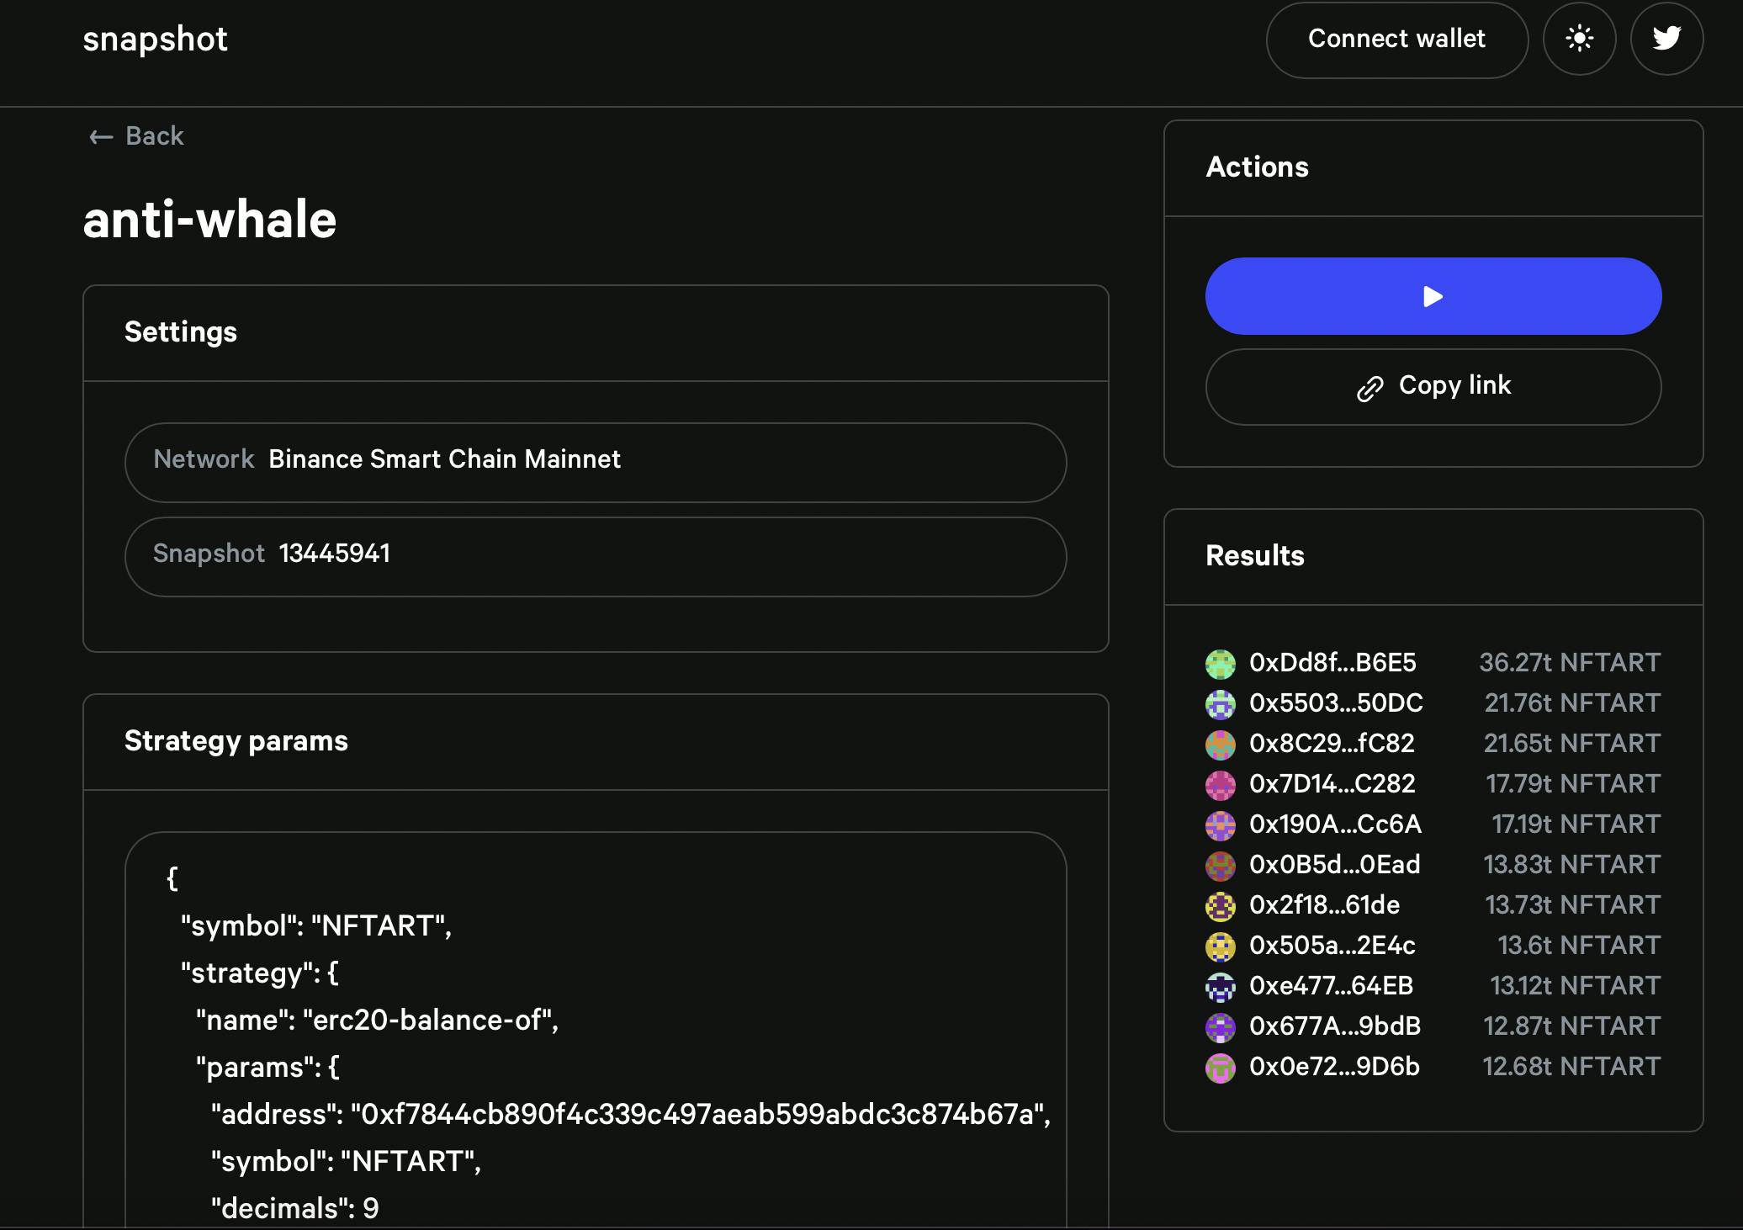Open address 0x0e72...9D6b in results
Viewport: 1743px width, 1230px height.
[1334, 1067]
